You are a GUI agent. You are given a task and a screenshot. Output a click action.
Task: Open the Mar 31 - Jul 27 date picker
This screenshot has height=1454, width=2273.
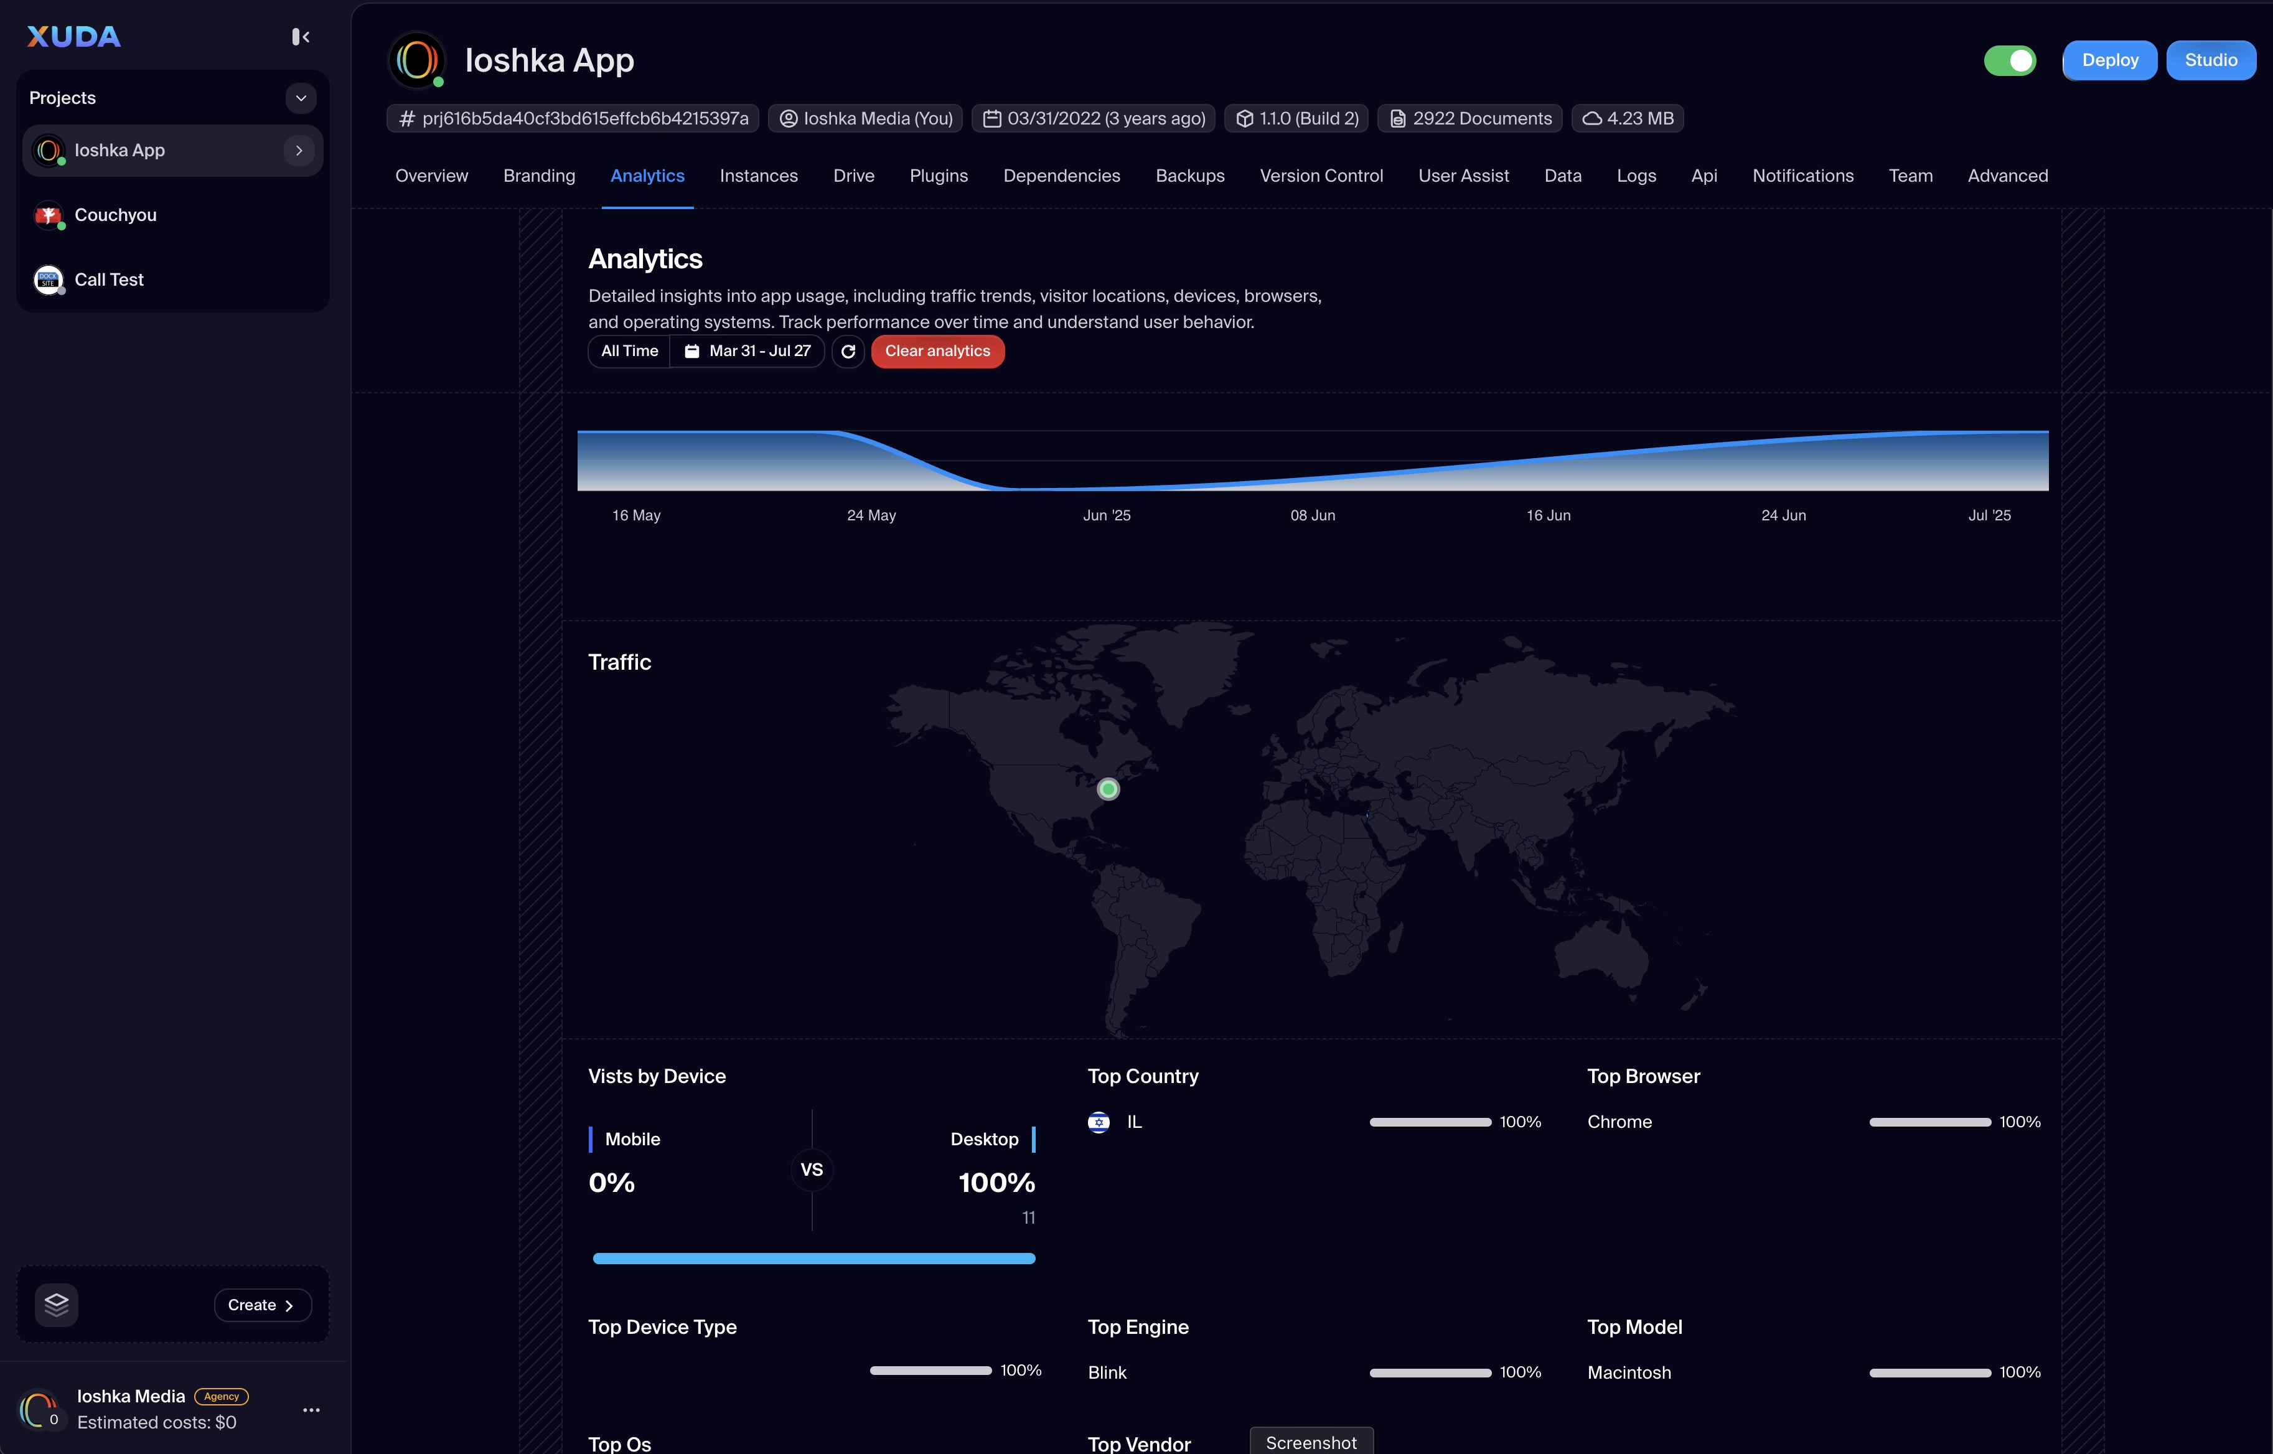[x=748, y=351]
